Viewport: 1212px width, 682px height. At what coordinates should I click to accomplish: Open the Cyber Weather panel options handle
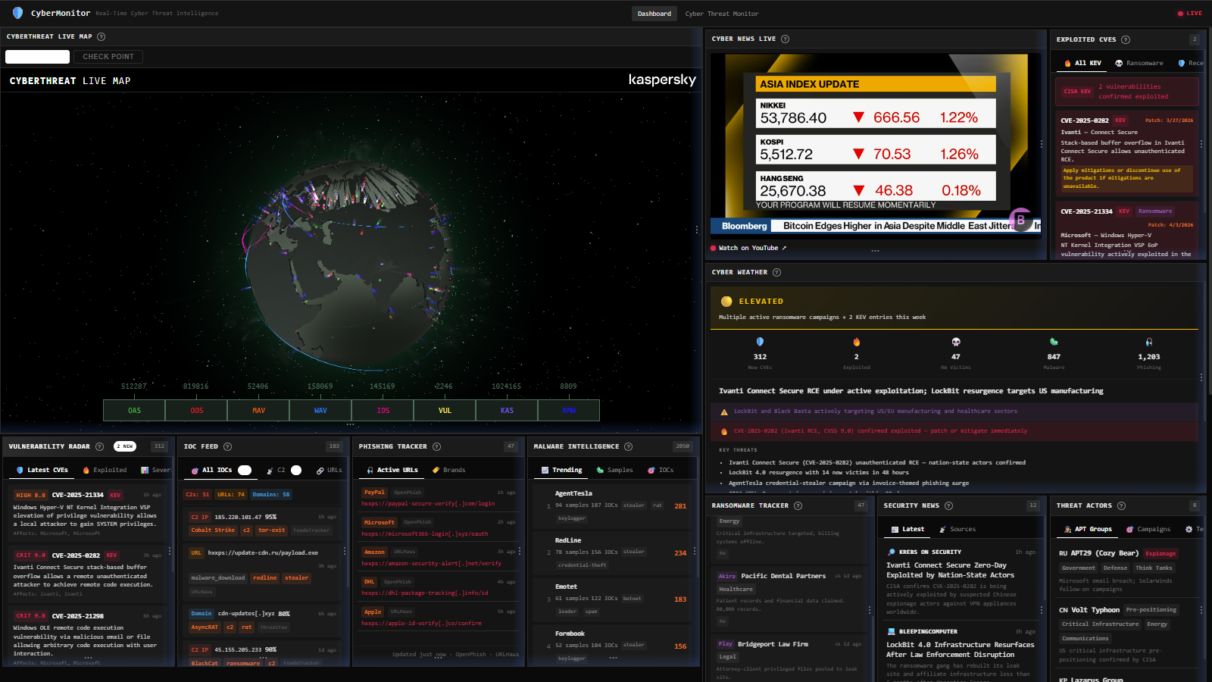(x=1201, y=377)
